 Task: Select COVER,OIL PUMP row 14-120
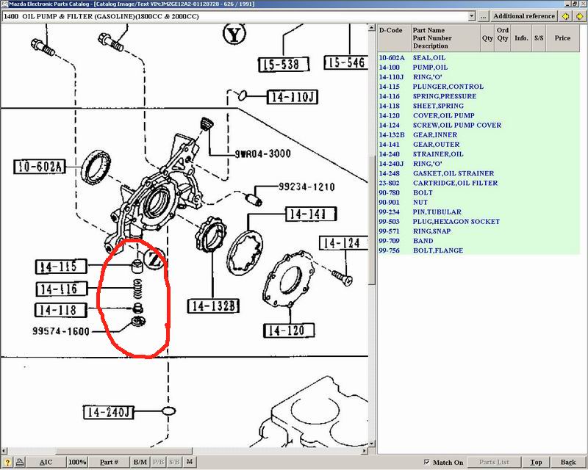479,115
